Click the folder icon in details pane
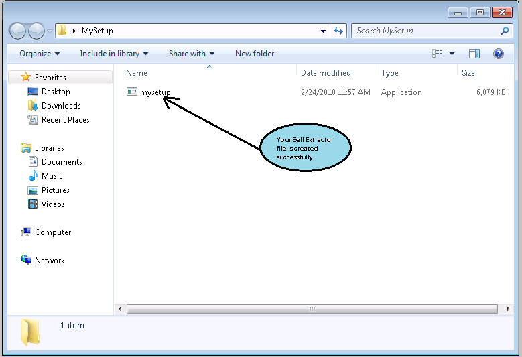The image size is (522, 357). click(30, 332)
